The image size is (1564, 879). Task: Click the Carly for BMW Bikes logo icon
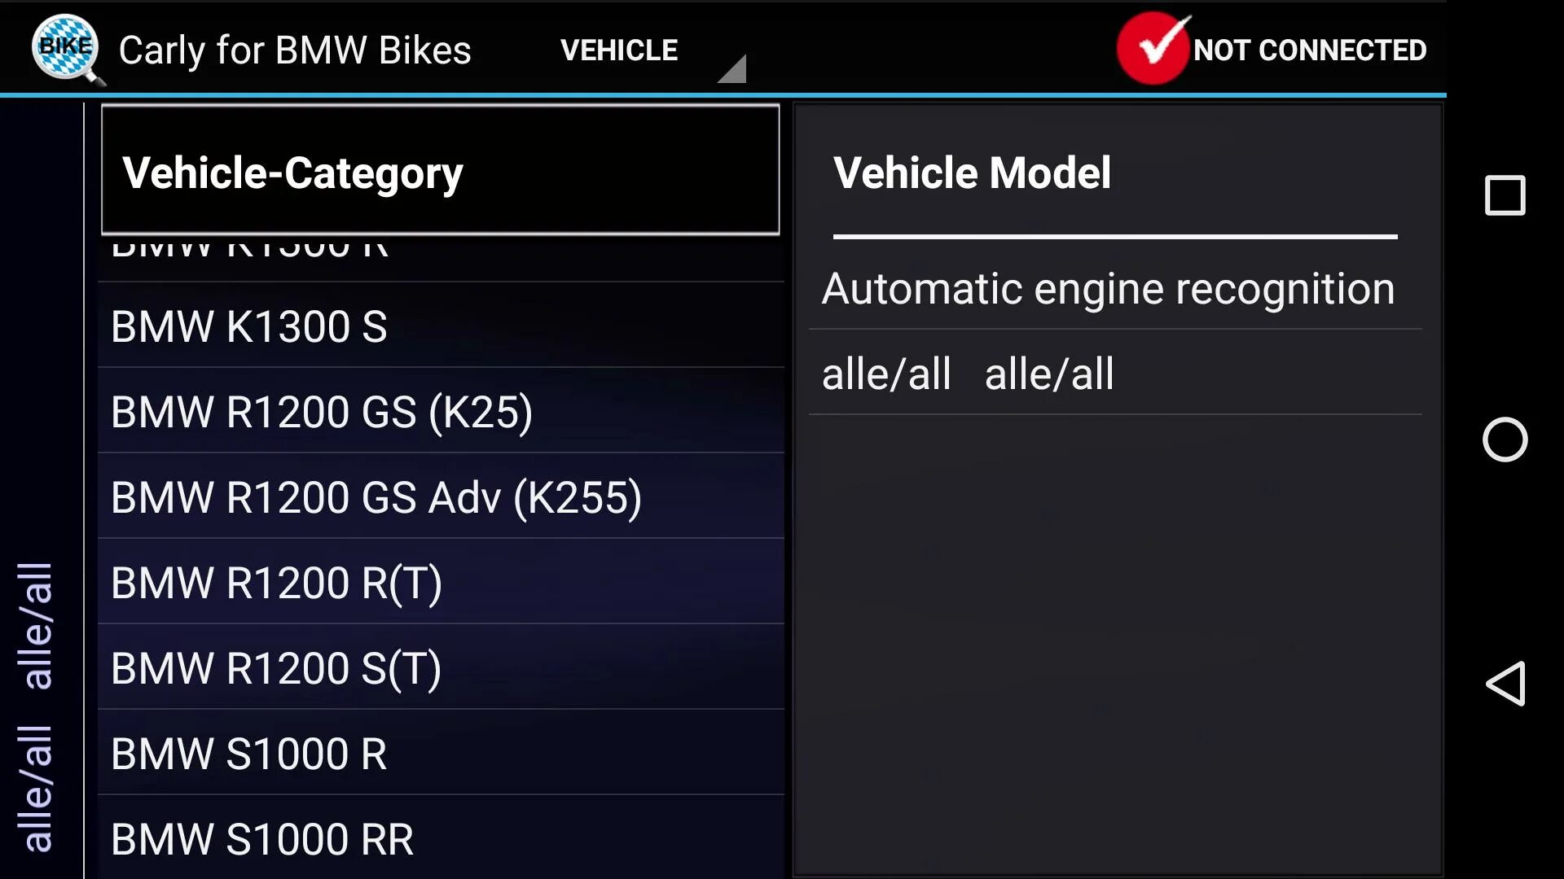coord(64,48)
